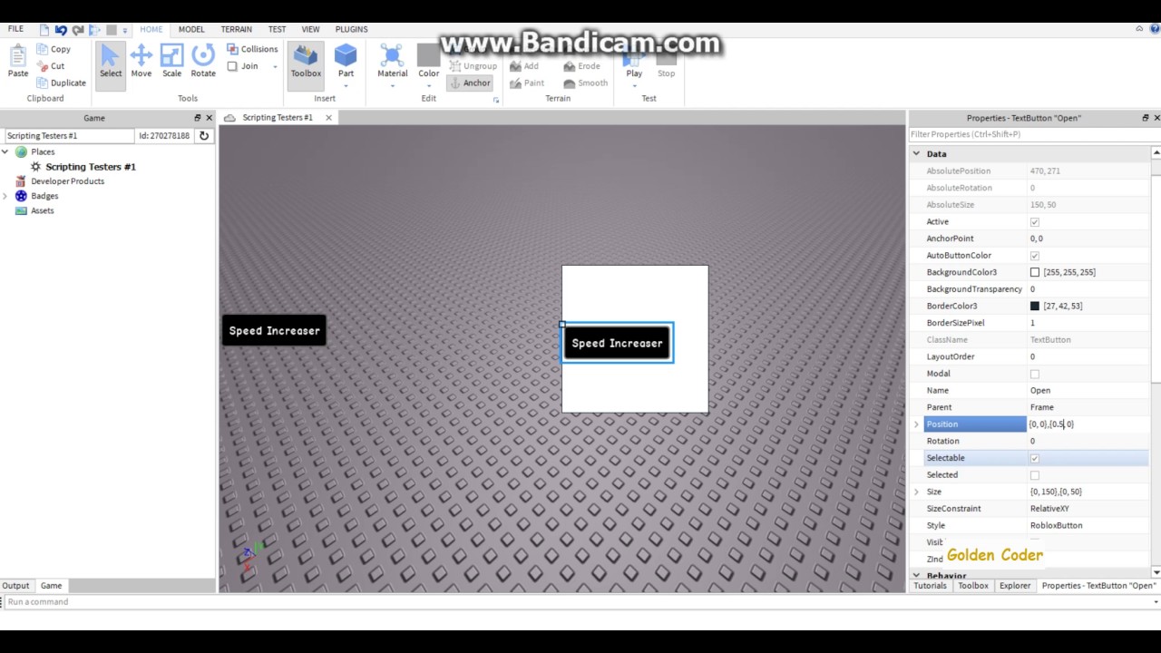Click the Material icon
Image resolution: width=1161 pixels, height=653 pixels.
(393, 55)
